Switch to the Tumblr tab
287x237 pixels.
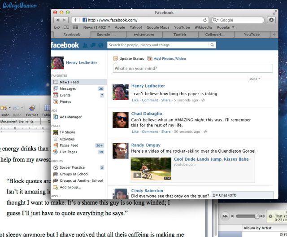[x=180, y=35]
